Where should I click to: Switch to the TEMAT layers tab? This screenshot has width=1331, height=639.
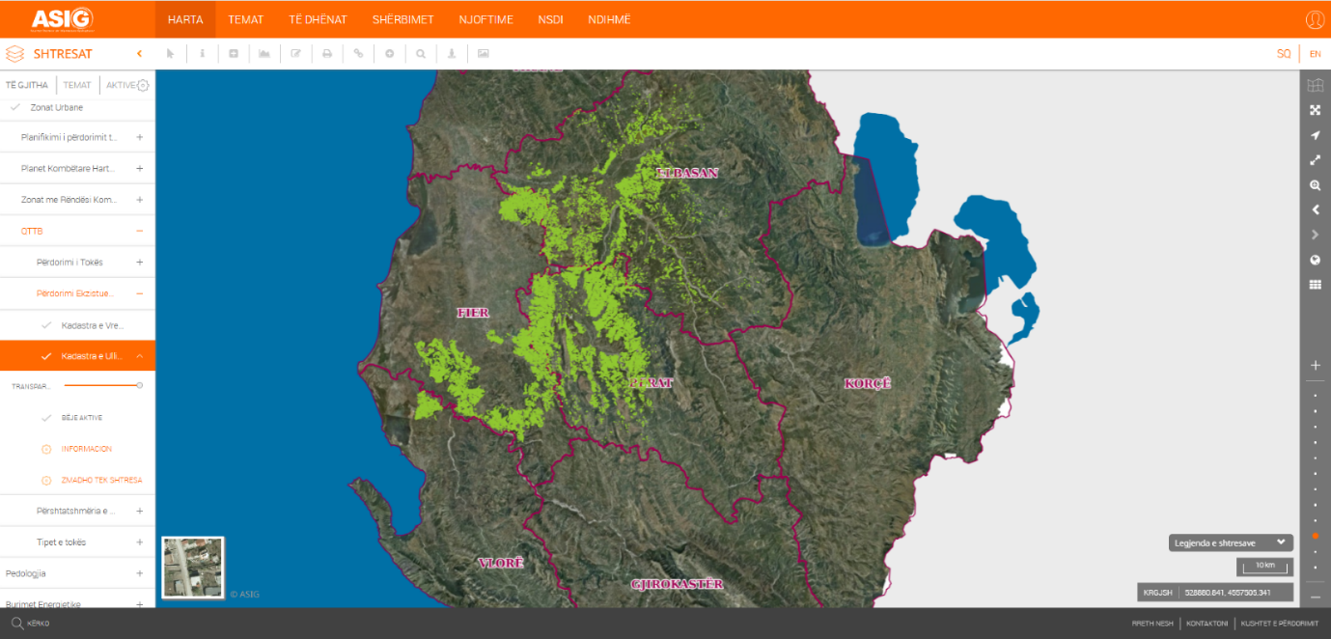tap(77, 85)
